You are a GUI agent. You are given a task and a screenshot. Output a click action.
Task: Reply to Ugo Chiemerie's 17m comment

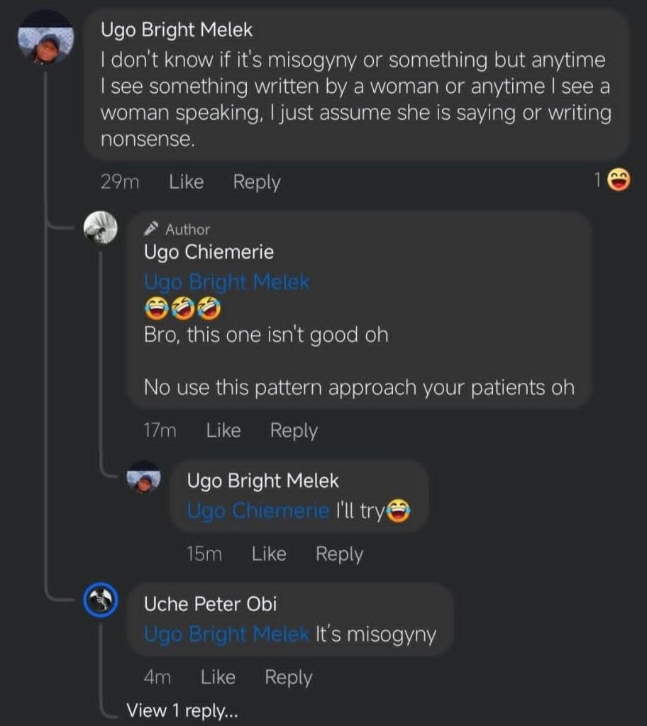(294, 430)
